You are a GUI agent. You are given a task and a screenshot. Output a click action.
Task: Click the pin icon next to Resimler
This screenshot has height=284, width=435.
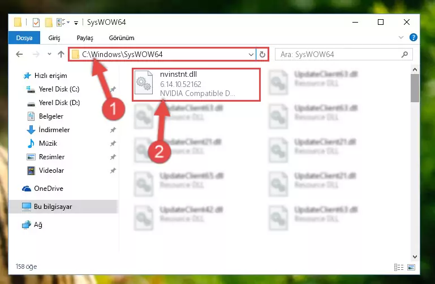tap(113, 157)
